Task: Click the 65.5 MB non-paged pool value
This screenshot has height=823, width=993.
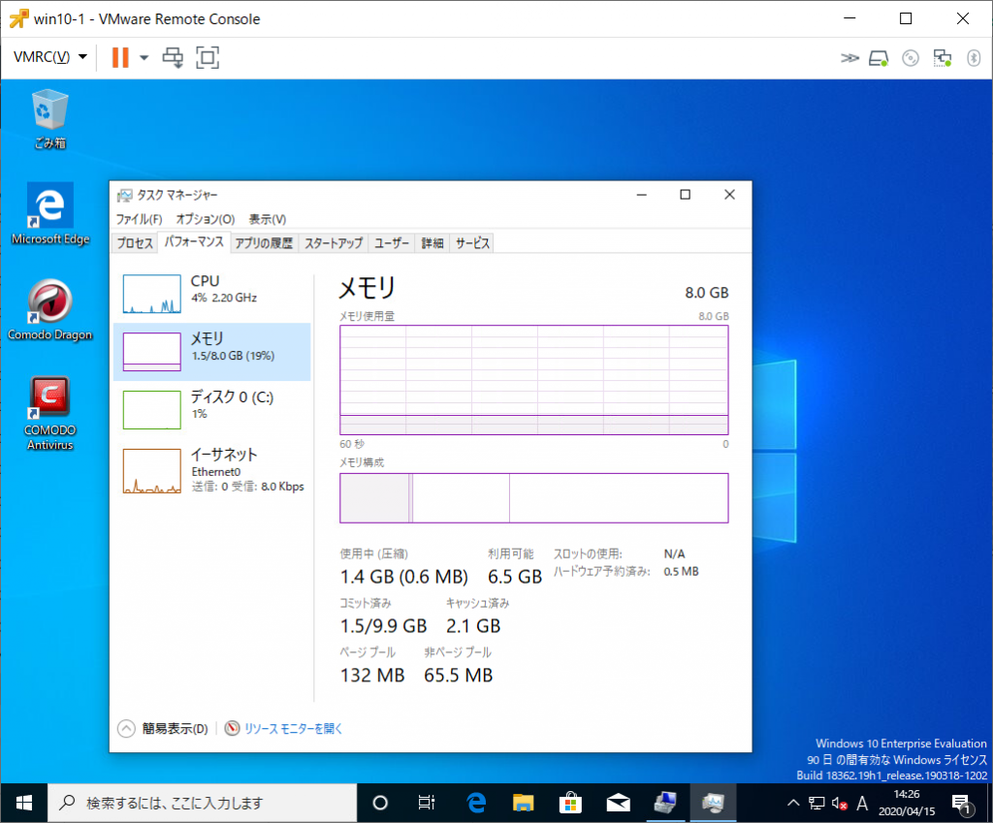Action: click(x=458, y=676)
